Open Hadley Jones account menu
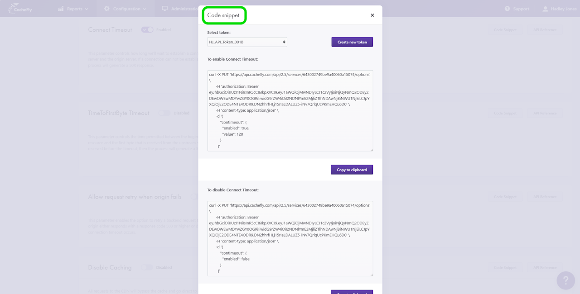This screenshot has width=580, height=294. (563, 9)
